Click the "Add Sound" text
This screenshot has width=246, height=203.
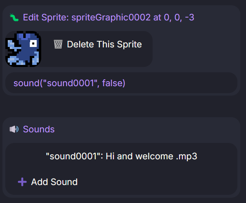pyautogui.click(x=54, y=182)
